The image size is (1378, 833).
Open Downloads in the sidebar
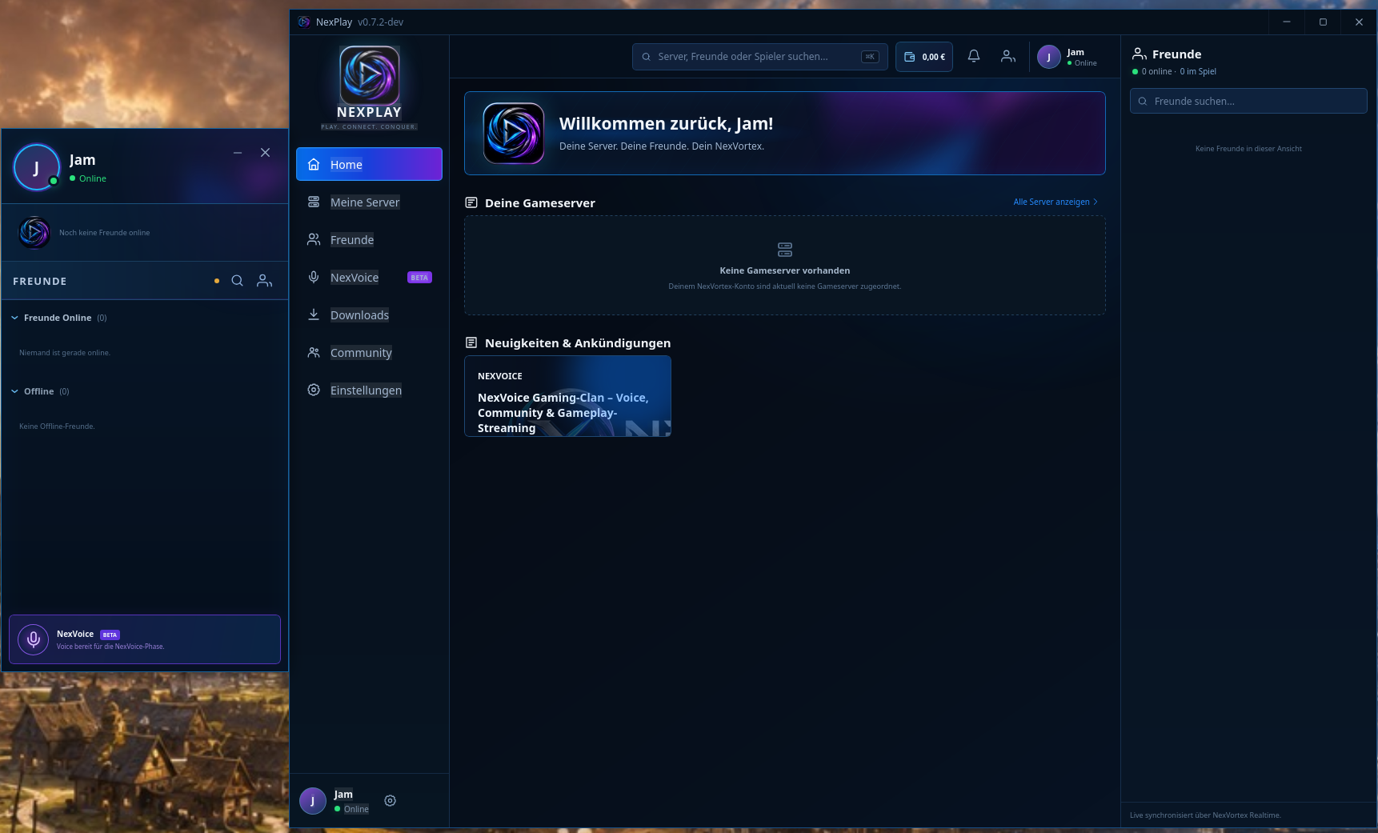[x=369, y=315]
